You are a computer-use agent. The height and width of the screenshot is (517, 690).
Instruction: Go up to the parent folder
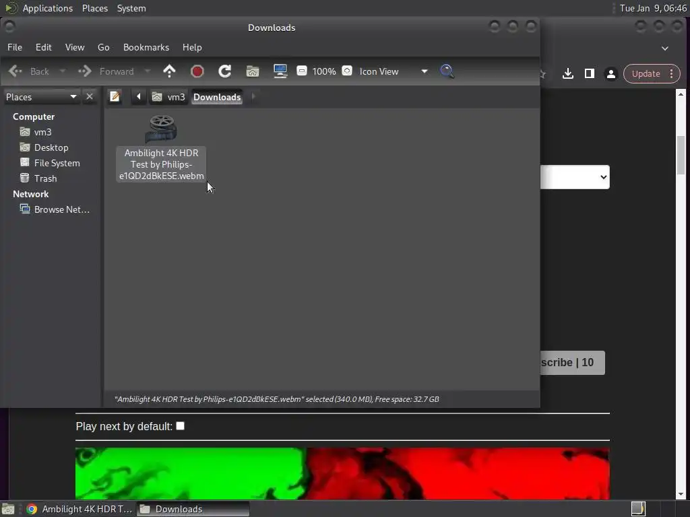pos(169,71)
